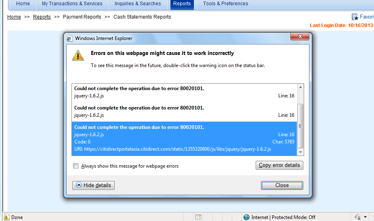
Task: Open Tools & Preferences tab
Action: pyautogui.click(x=225, y=4)
